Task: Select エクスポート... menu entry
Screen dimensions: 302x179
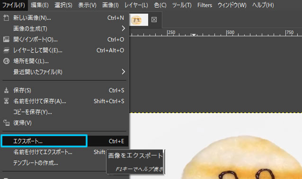Action: coord(64,141)
